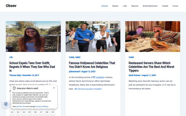Select number box 38

(x=47, y=112)
